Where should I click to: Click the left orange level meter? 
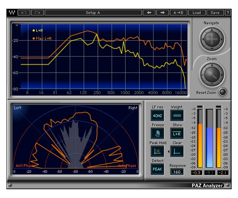pyautogui.click(x=200, y=138)
